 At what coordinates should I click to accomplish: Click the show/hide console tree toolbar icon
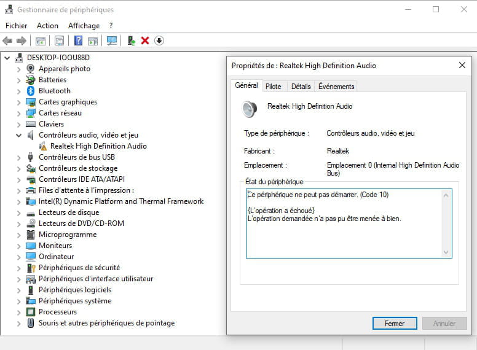pyautogui.click(x=40, y=41)
